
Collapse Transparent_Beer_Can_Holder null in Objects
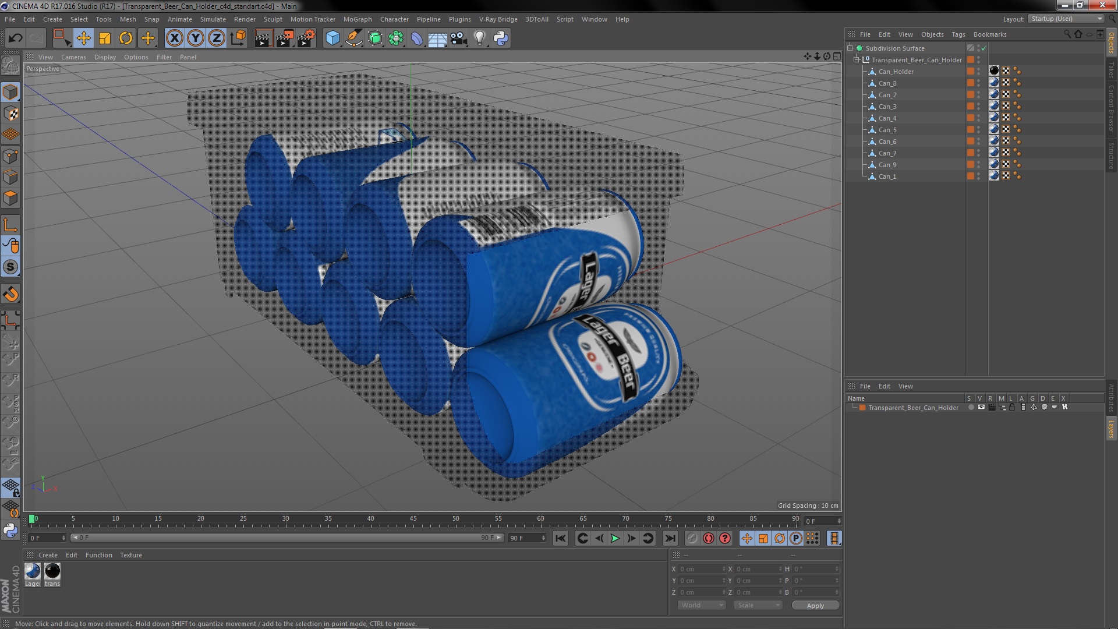click(857, 59)
